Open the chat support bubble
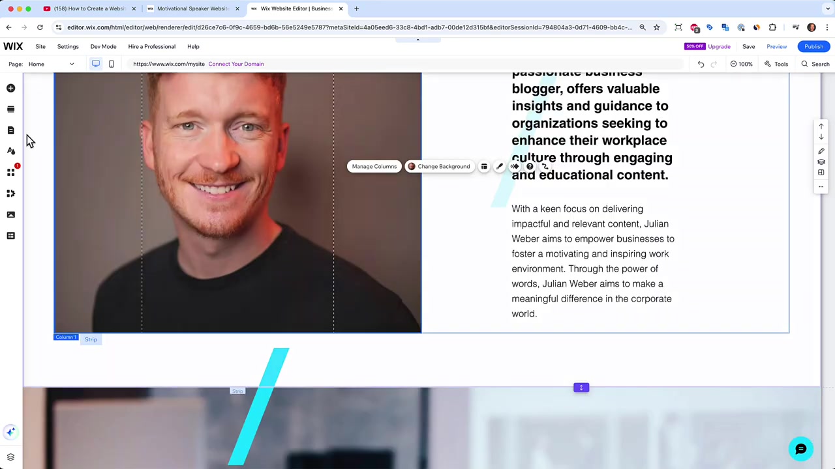The image size is (835, 469). click(x=800, y=449)
